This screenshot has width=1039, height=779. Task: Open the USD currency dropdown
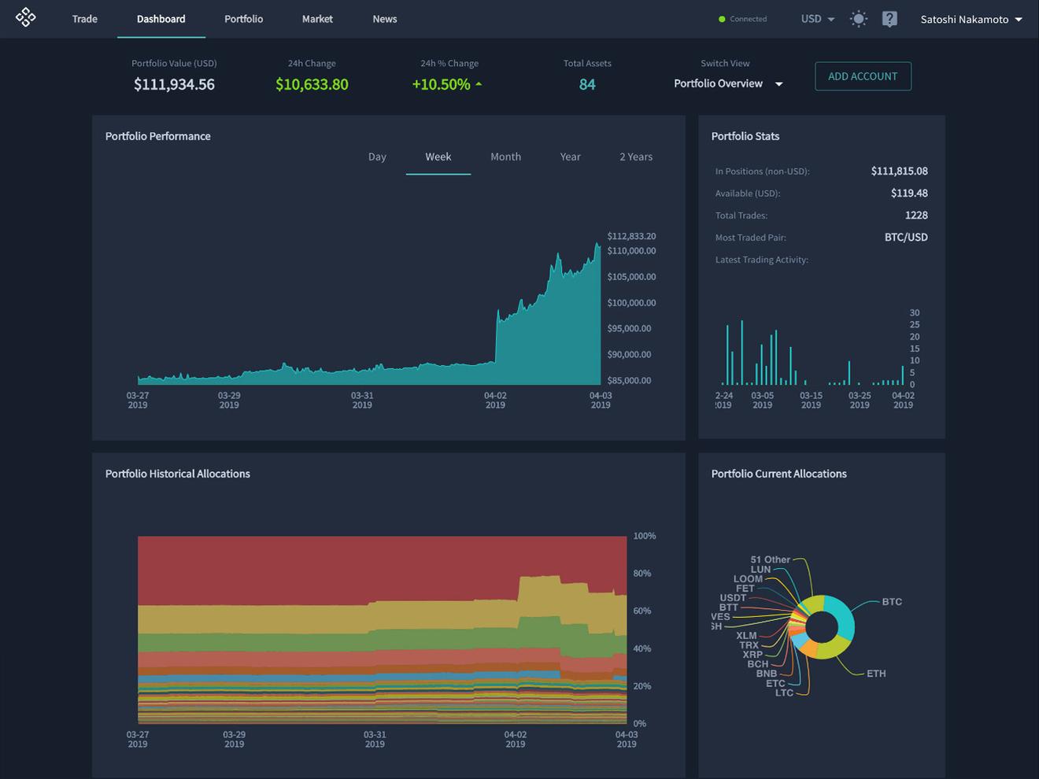(815, 18)
